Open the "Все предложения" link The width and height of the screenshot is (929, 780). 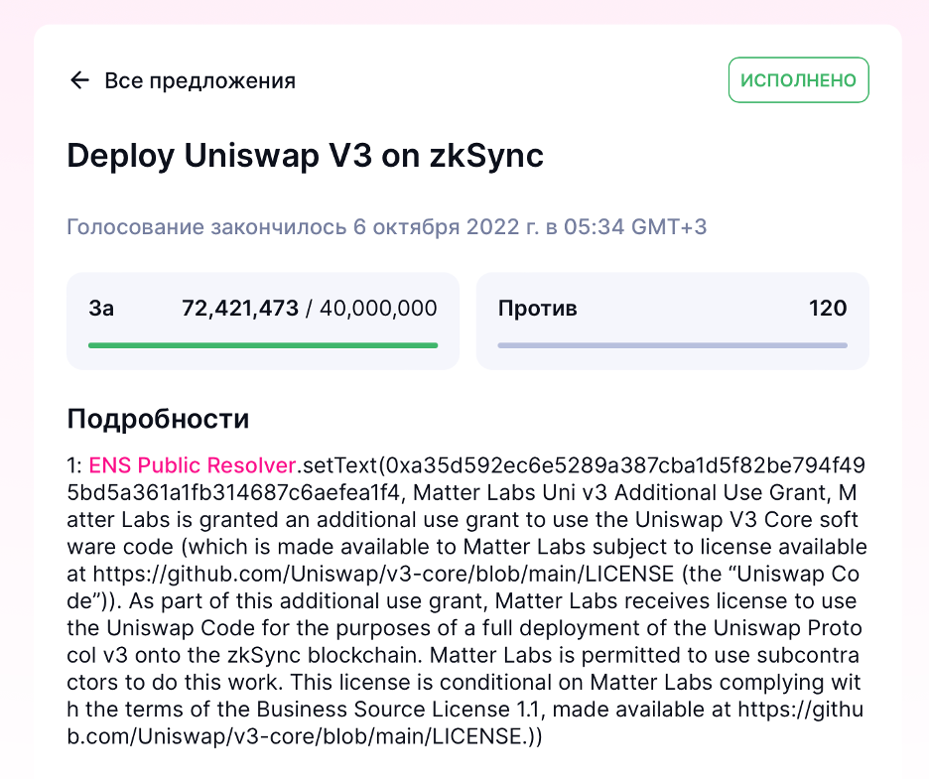pos(199,80)
